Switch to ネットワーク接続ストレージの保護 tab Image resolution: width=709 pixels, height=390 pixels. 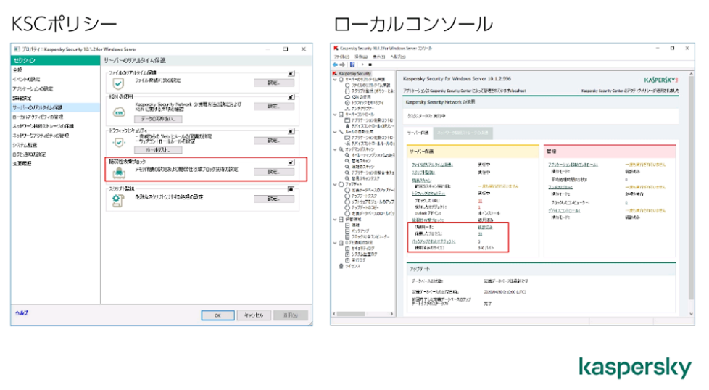463,133
